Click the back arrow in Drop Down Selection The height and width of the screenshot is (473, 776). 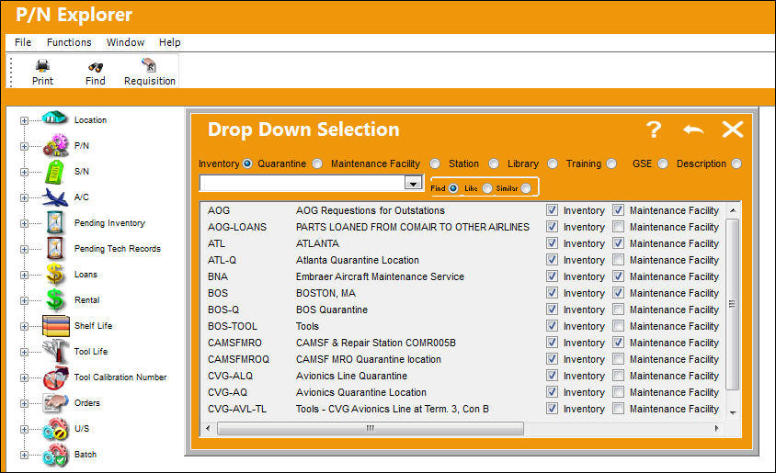click(x=693, y=130)
